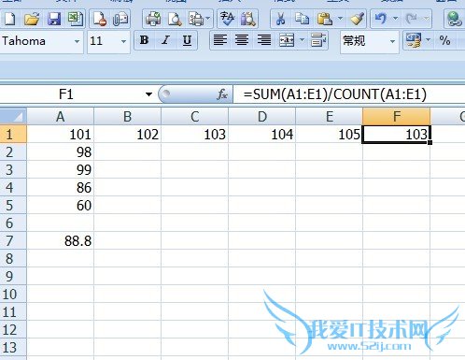This screenshot has height=360, width=465.
Task: Open the document permission icon
Action: pyautogui.click(x=100, y=19)
